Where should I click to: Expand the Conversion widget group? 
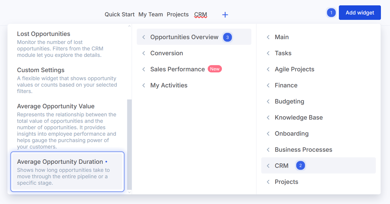[166, 53]
